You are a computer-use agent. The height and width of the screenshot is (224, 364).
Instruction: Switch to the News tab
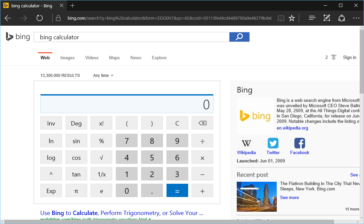point(136,58)
